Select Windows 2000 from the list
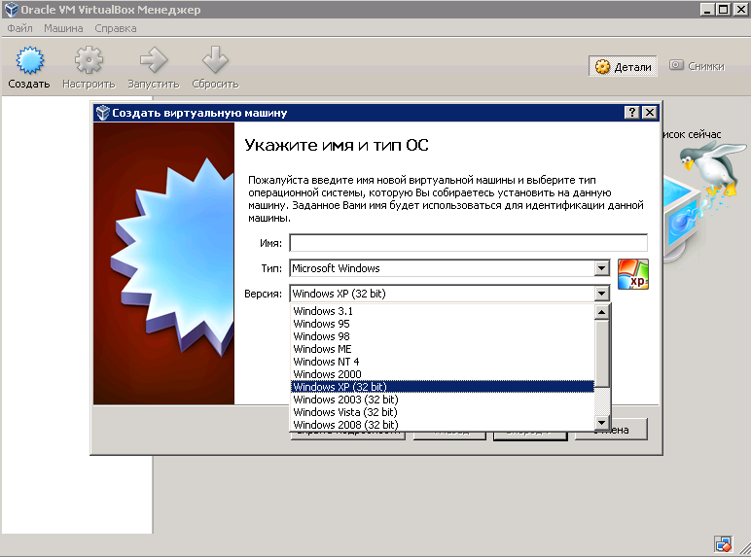Screen dimensions: 751x557 443,374
